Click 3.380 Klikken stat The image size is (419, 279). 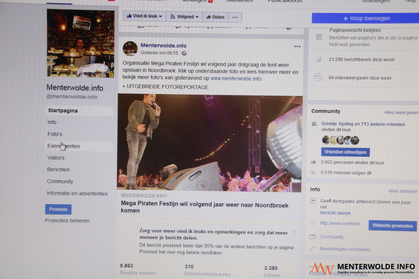coord(272,272)
